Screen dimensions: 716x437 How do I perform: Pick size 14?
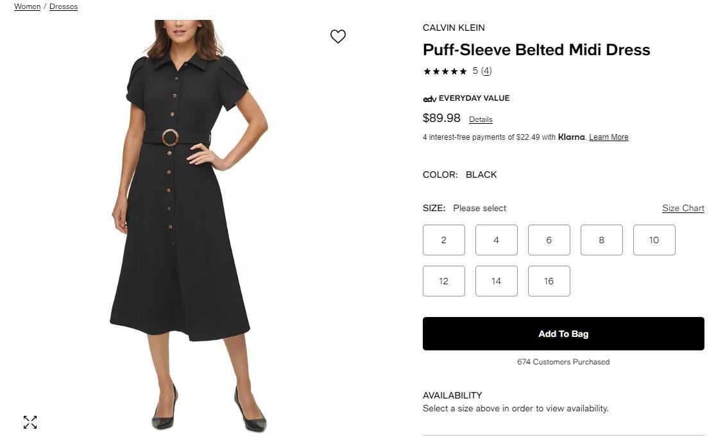tap(496, 281)
